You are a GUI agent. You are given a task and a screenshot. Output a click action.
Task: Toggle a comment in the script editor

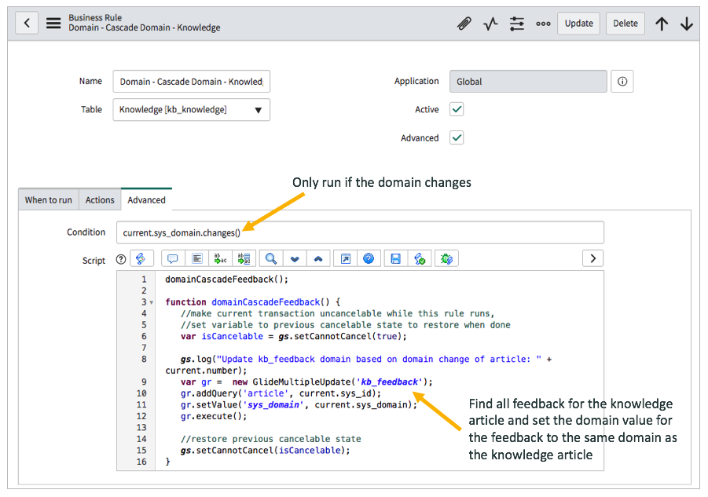tap(172, 258)
